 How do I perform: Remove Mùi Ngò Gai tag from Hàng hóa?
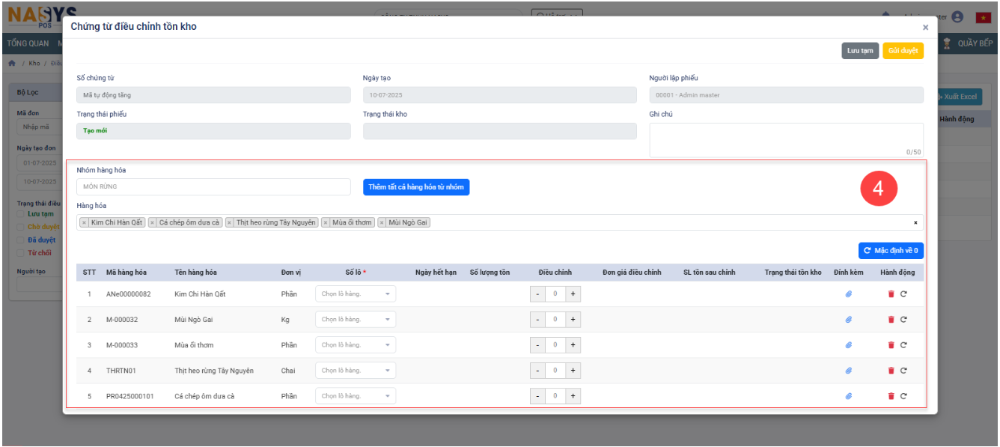[x=382, y=222]
